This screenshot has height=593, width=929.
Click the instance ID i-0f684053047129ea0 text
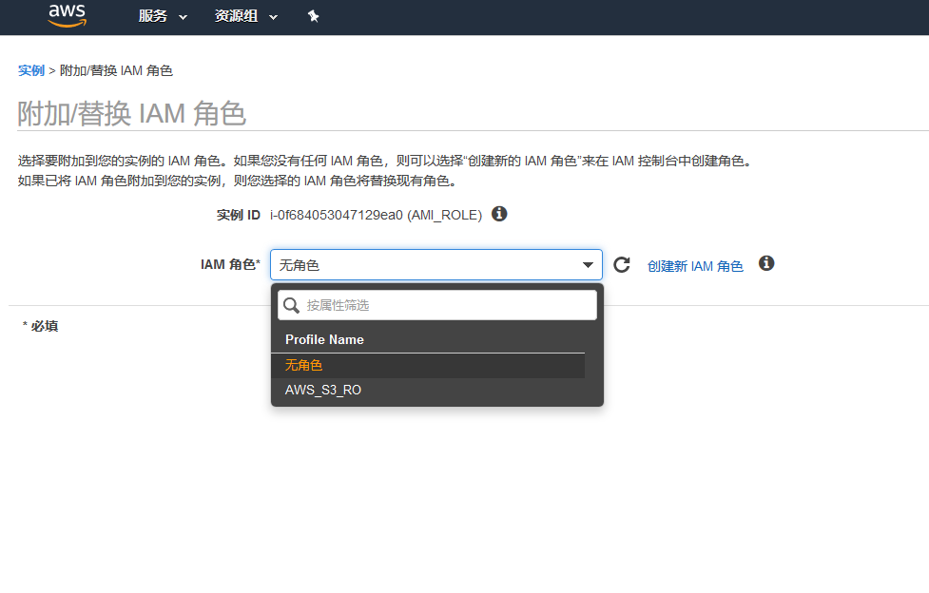point(337,215)
